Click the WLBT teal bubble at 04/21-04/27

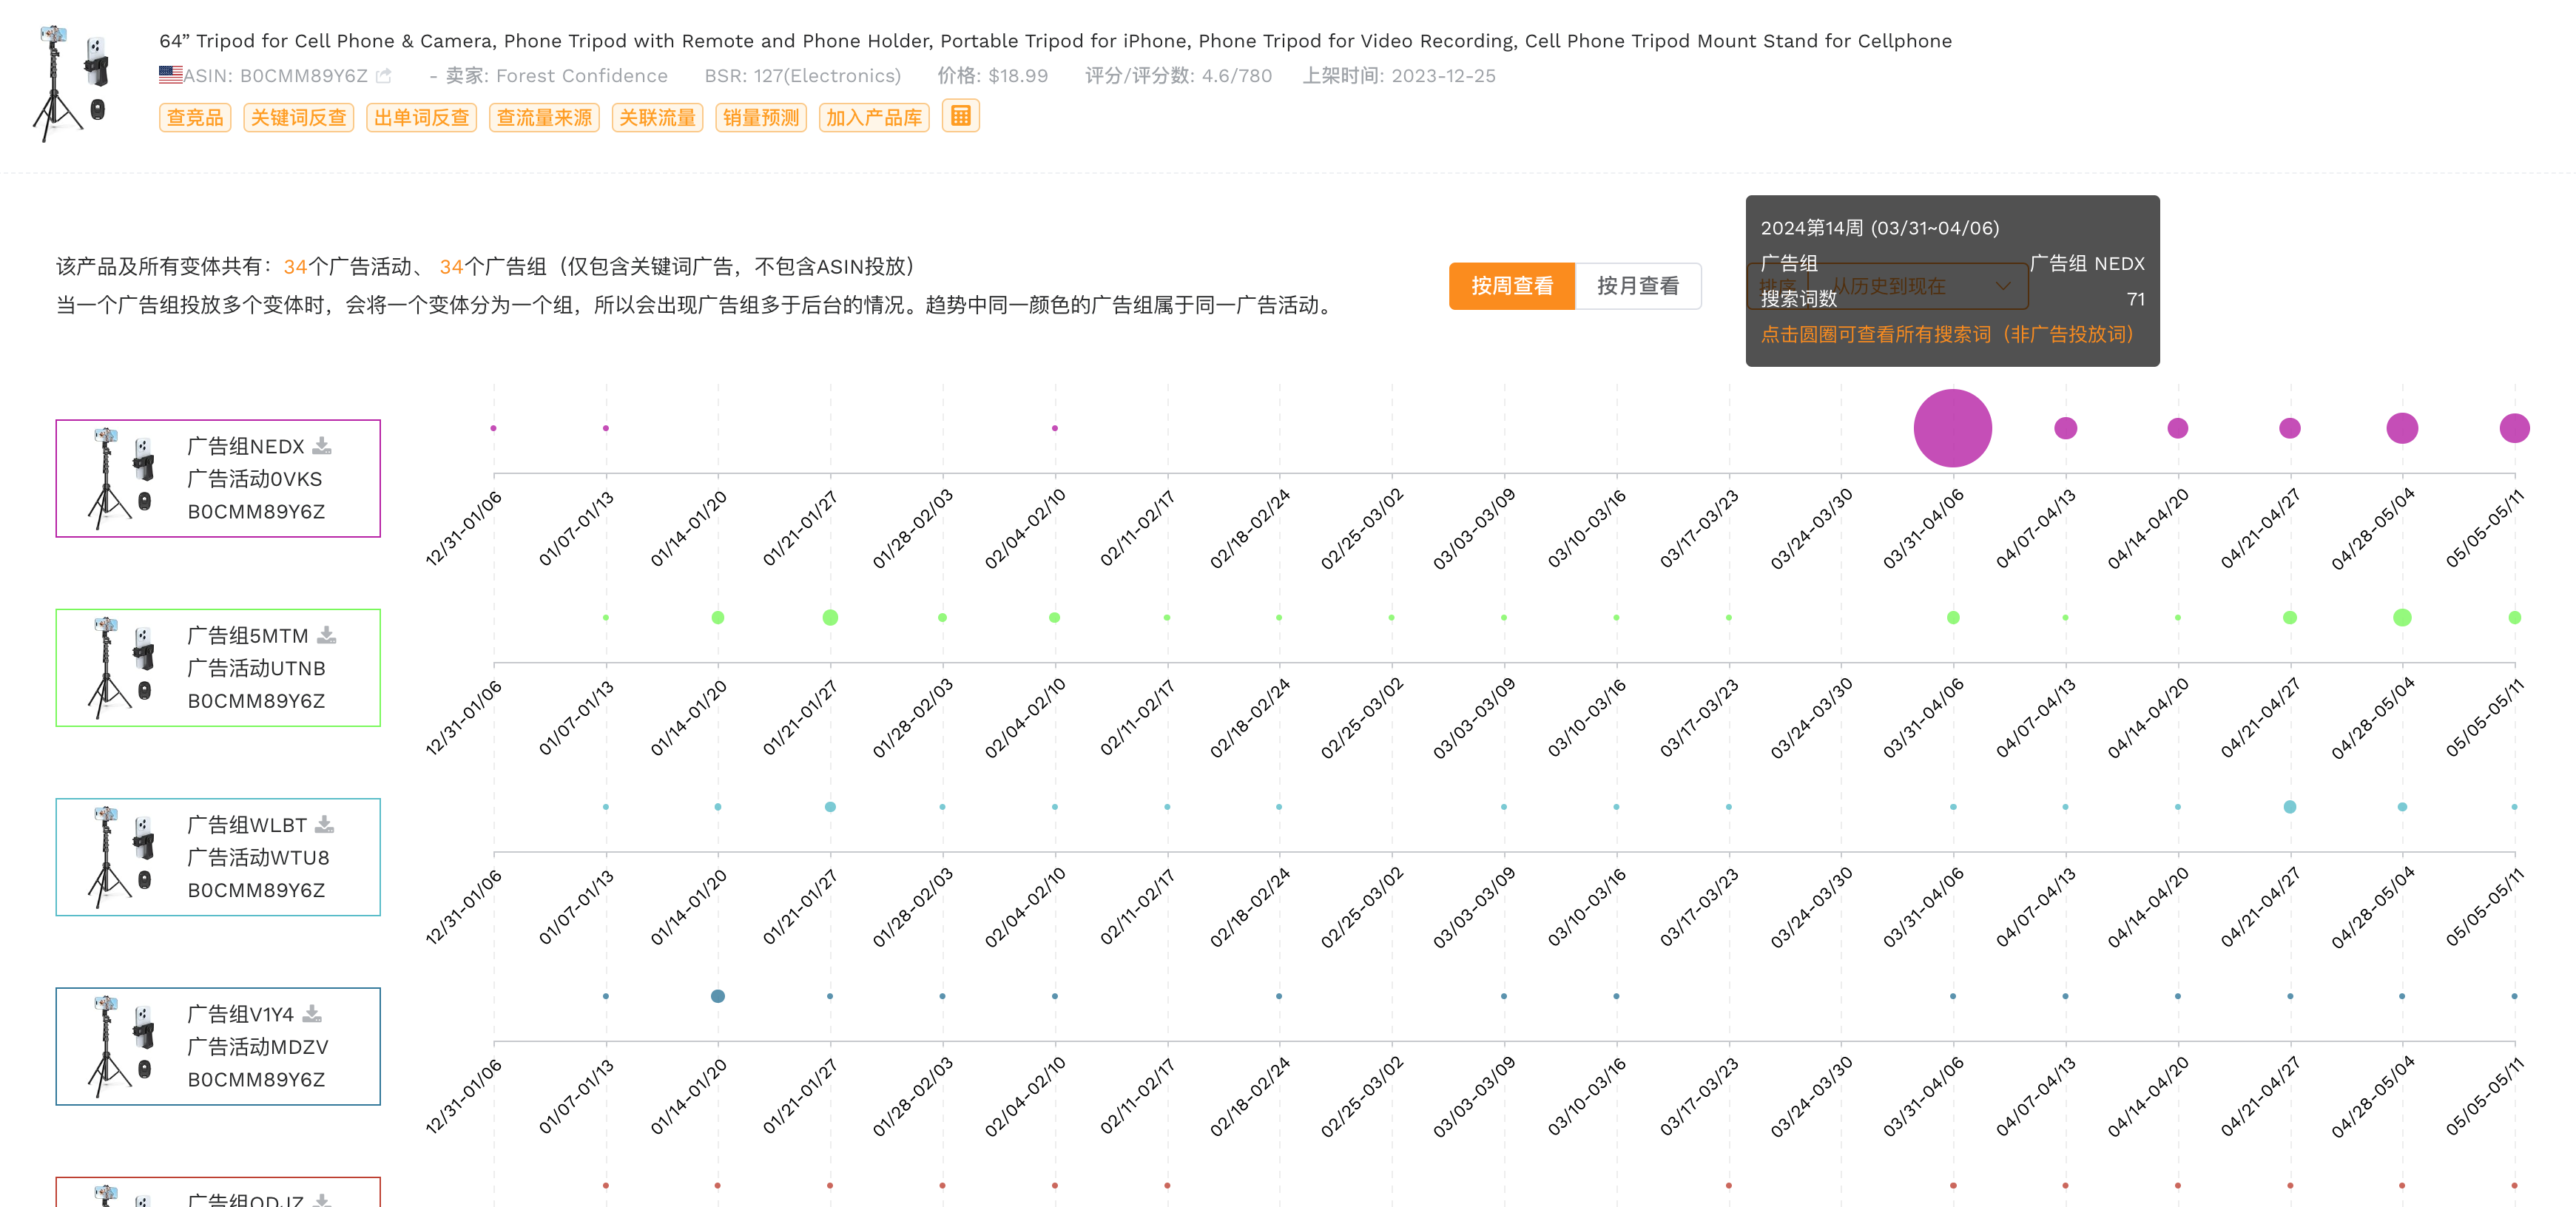2289,806
